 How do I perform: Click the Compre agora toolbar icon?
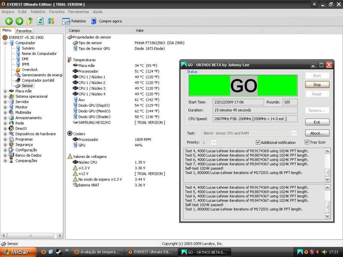[94, 21]
